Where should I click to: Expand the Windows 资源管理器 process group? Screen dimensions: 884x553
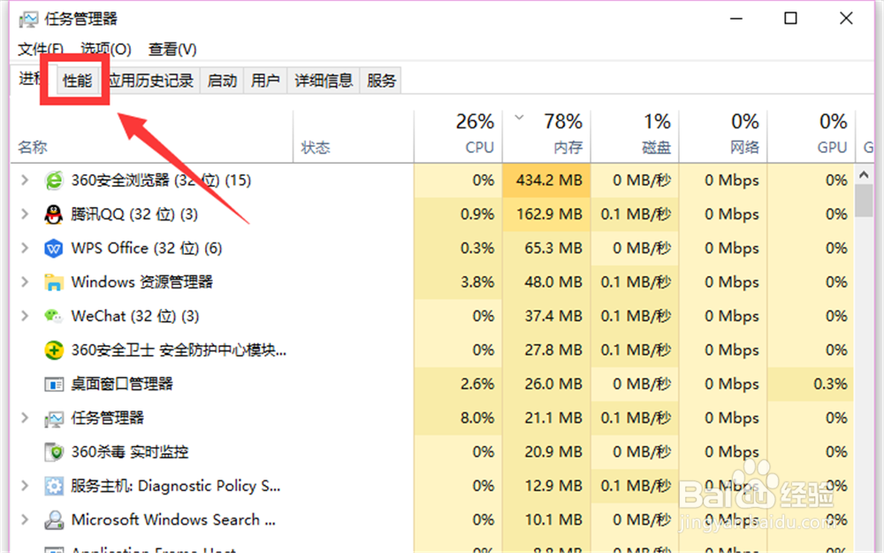point(25,281)
